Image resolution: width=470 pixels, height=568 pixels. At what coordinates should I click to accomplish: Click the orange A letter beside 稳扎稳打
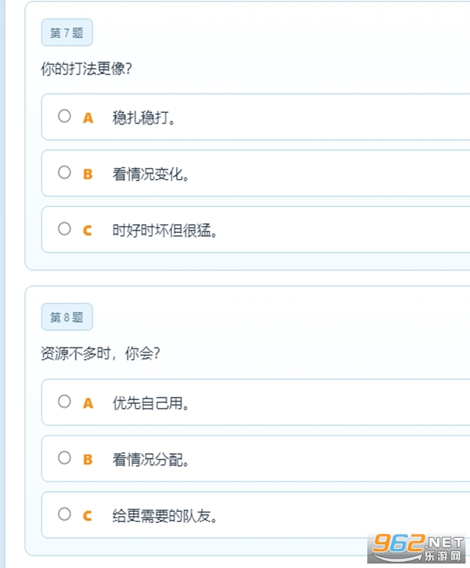coord(88,118)
